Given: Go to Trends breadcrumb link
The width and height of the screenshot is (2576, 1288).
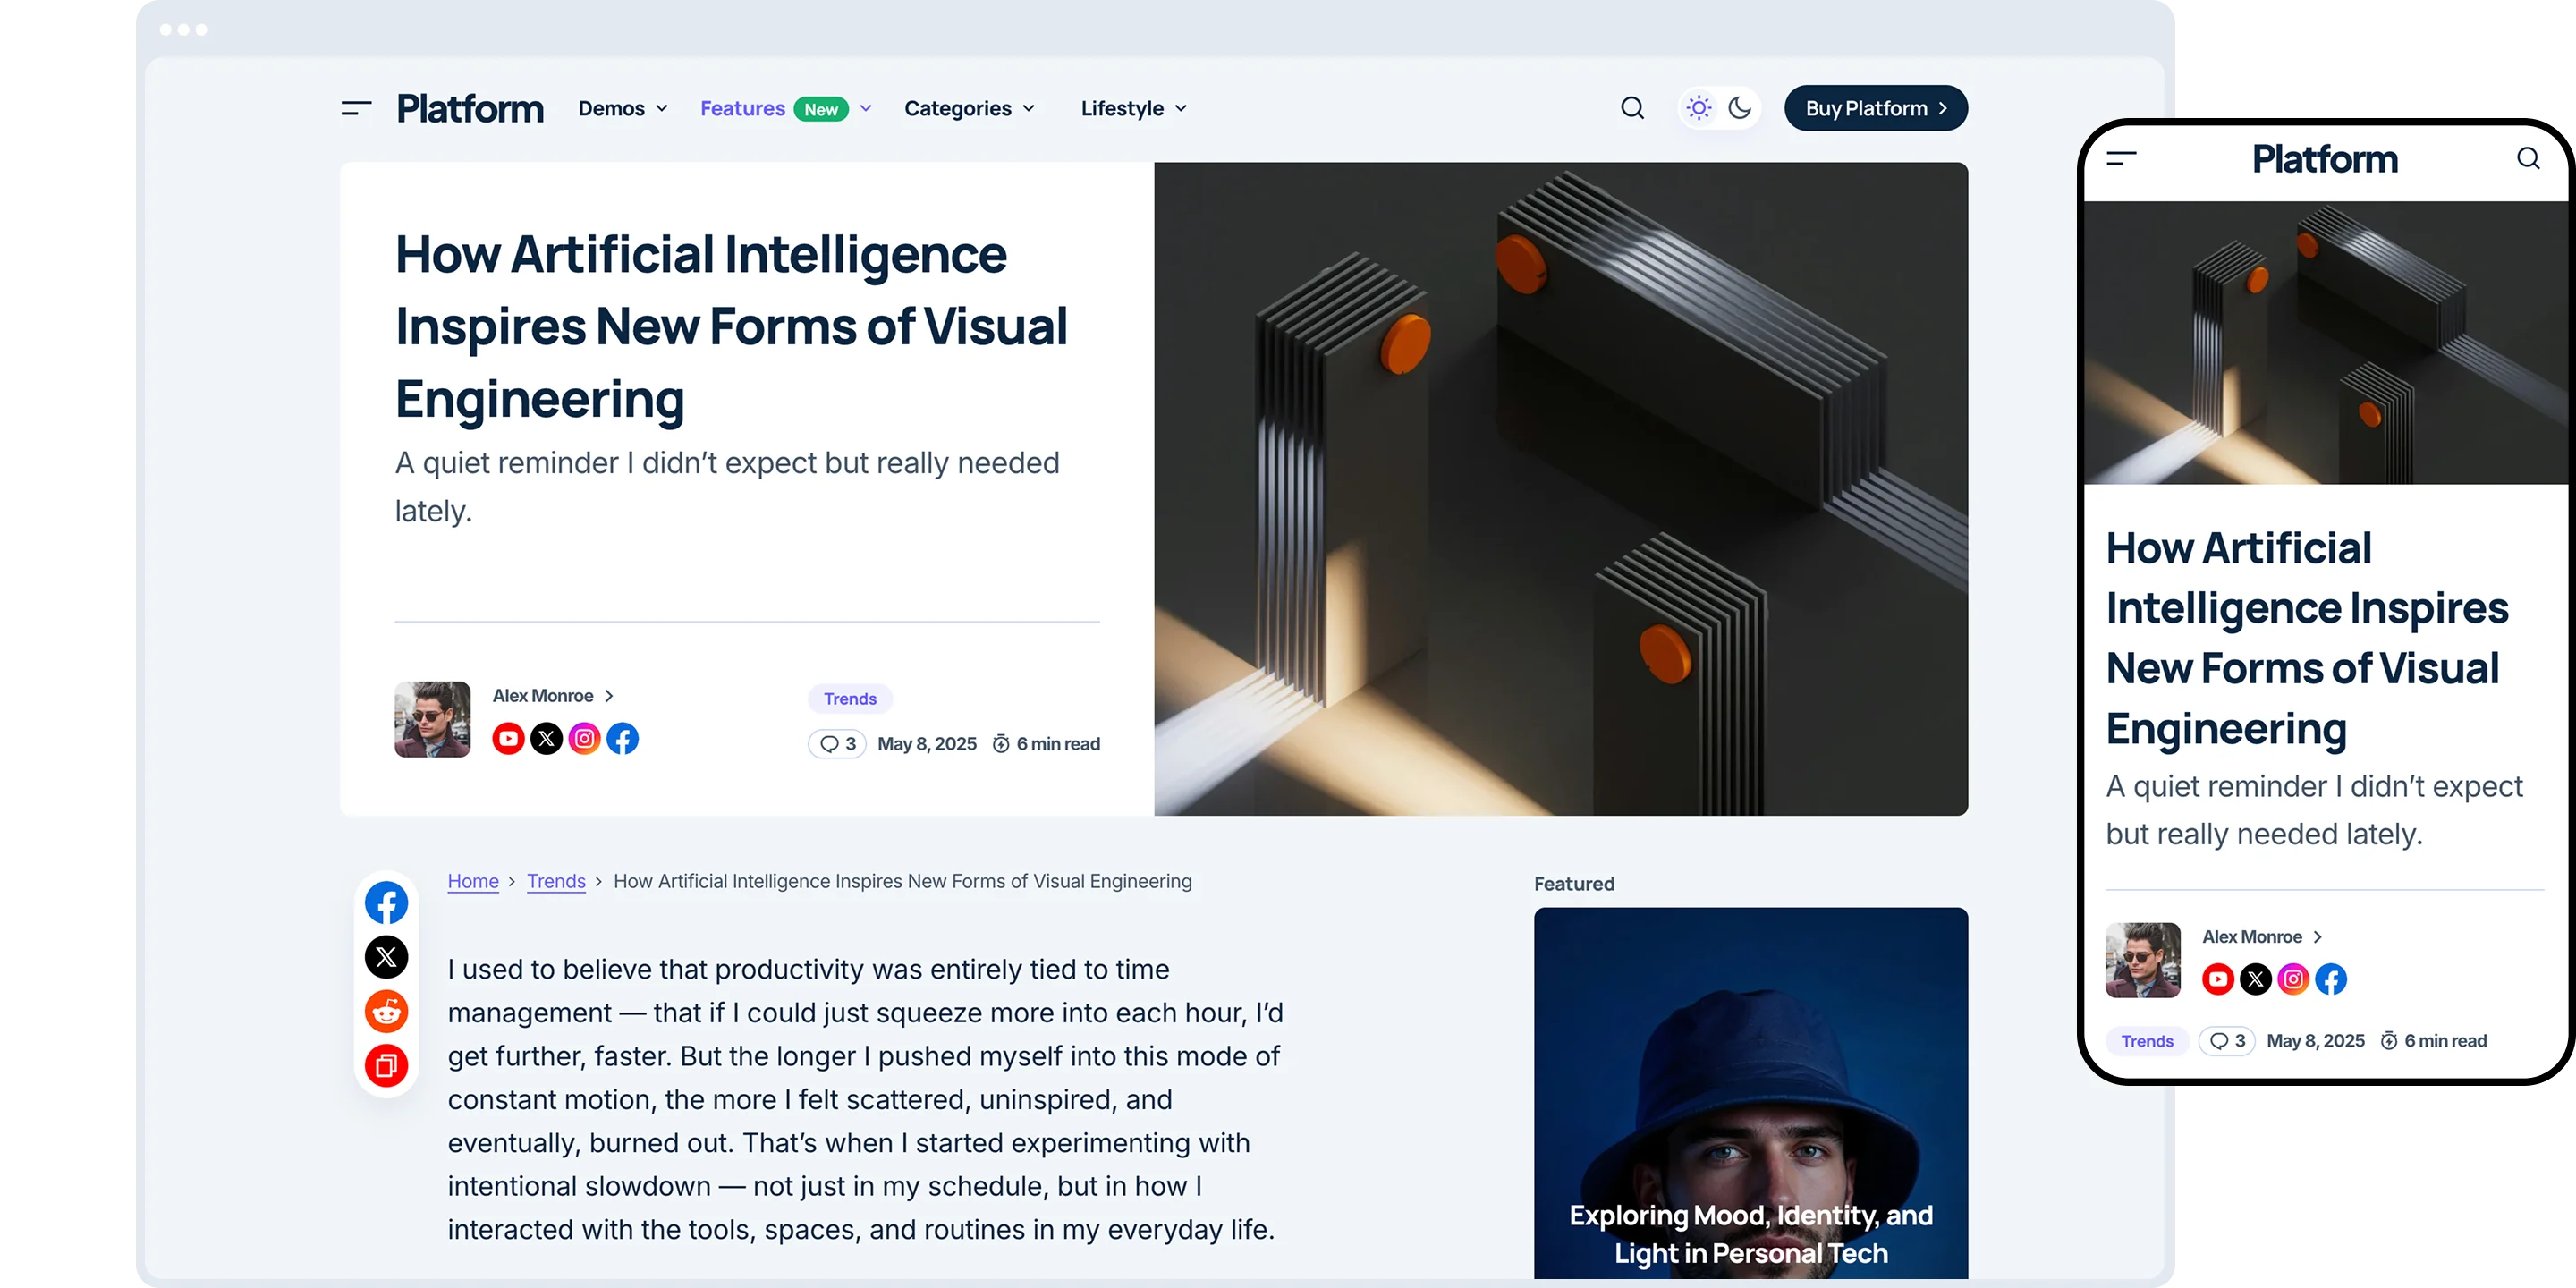Looking at the screenshot, I should (556, 881).
